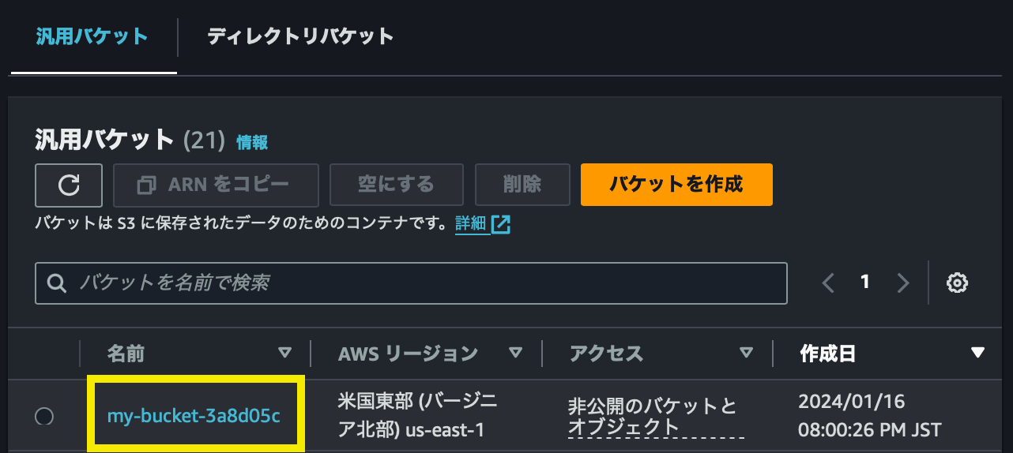Click the 情報 info link
1013x453 pixels.
coord(252,142)
